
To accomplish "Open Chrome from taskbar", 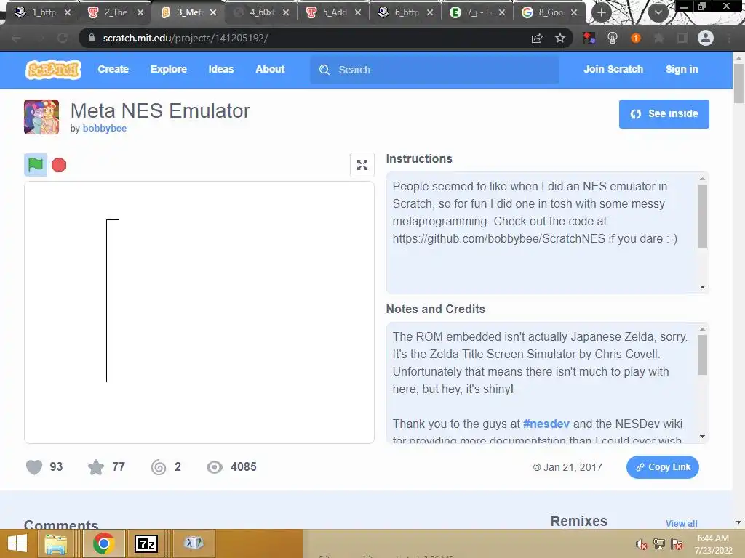I will pos(103,543).
